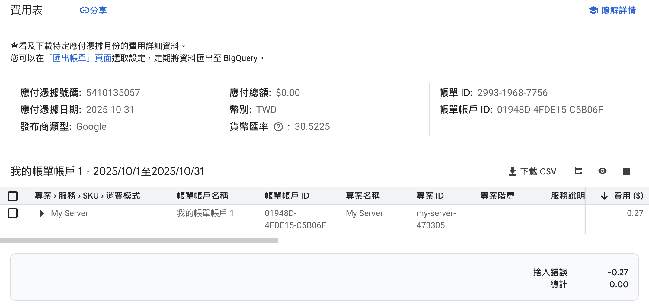
Task: Open the 匯出帳單 page link
Action: coord(78,58)
